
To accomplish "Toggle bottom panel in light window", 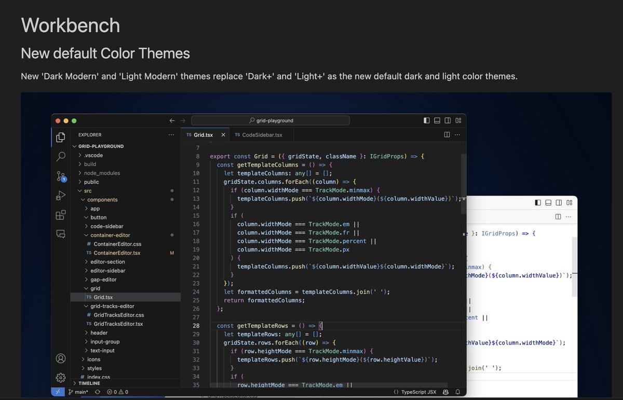I will point(548,202).
